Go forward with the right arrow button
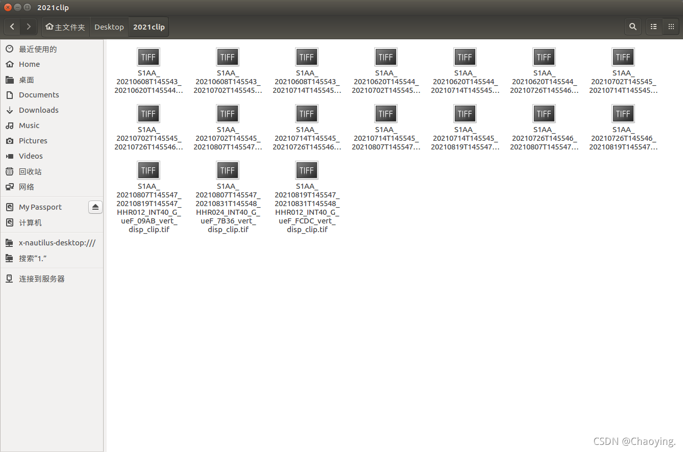683x452 pixels. point(29,27)
